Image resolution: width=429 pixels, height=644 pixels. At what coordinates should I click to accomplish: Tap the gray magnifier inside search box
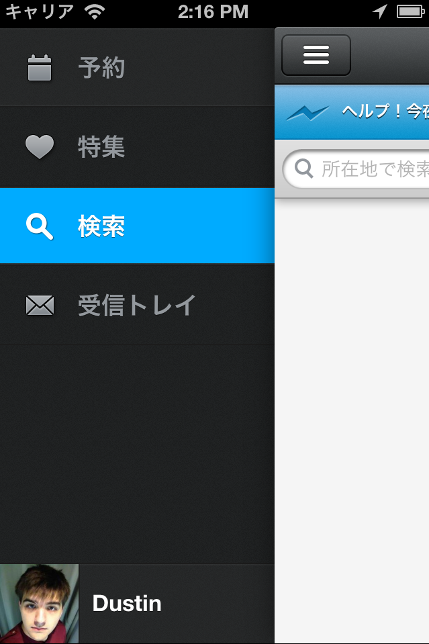[x=304, y=169]
